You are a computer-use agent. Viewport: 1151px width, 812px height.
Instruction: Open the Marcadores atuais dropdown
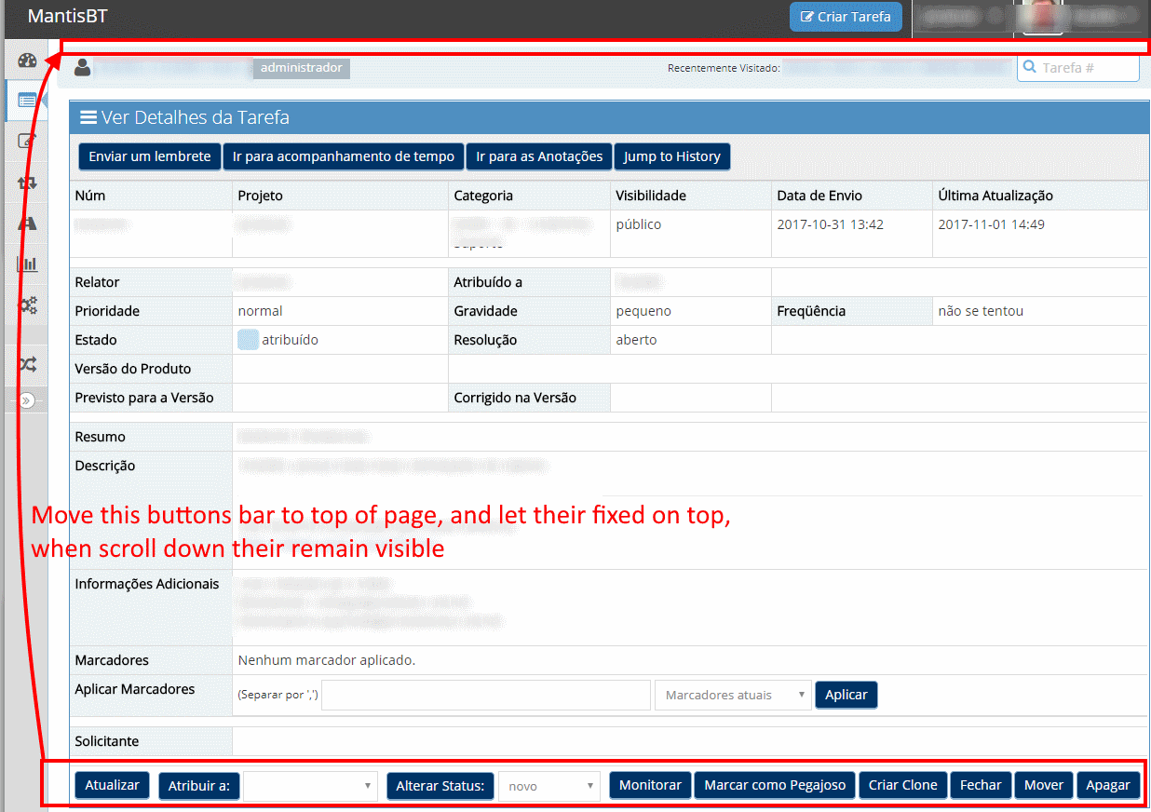tap(733, 695)
